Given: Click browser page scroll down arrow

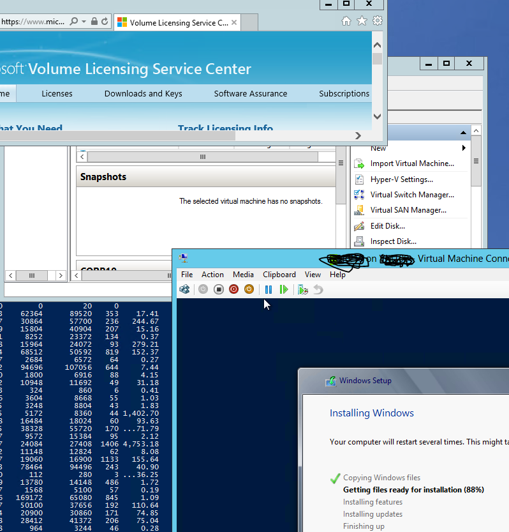Looking at the screenshot, I should [x=377, y=116].
